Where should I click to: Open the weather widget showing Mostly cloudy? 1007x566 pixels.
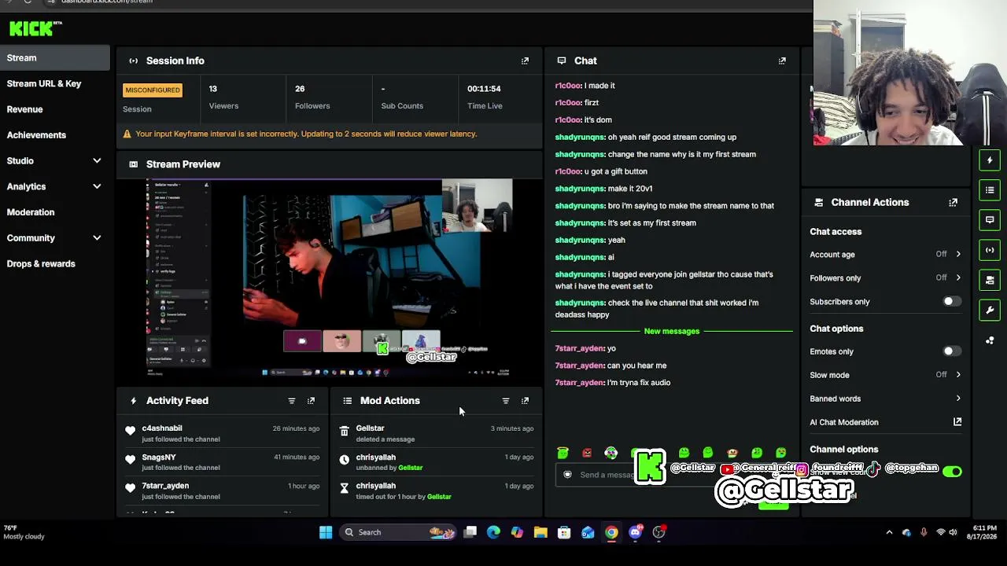(24, 532)
